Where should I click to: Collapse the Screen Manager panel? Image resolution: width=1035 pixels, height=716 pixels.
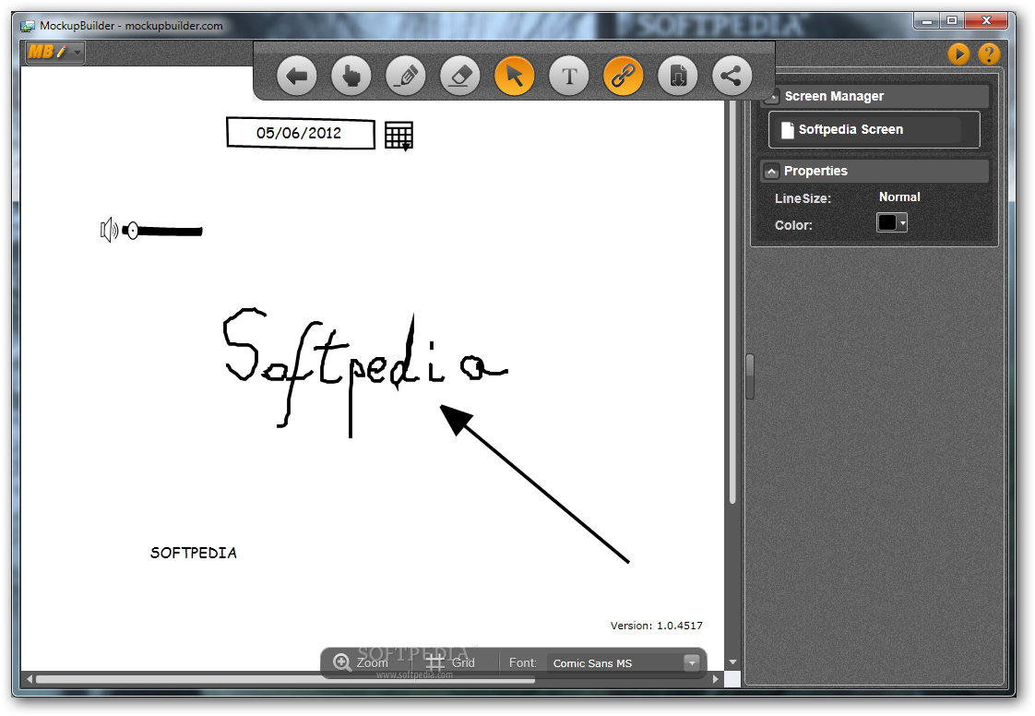(x=771, y=97)
